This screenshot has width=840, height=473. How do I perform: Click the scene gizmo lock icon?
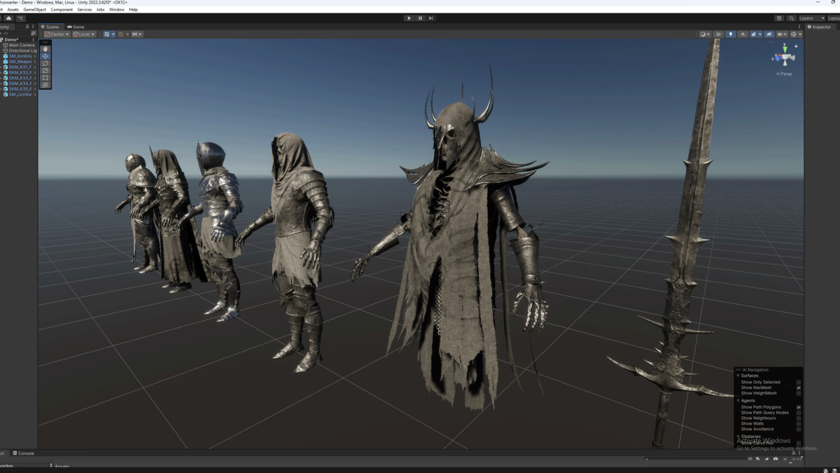796,46
